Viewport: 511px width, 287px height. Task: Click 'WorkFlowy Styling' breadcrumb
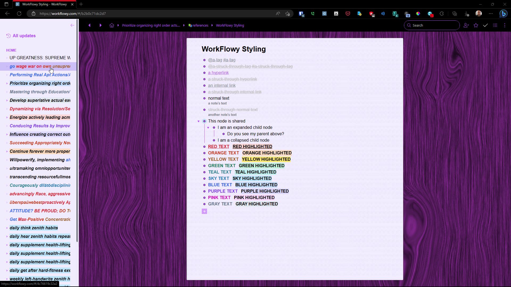point(230,26)
